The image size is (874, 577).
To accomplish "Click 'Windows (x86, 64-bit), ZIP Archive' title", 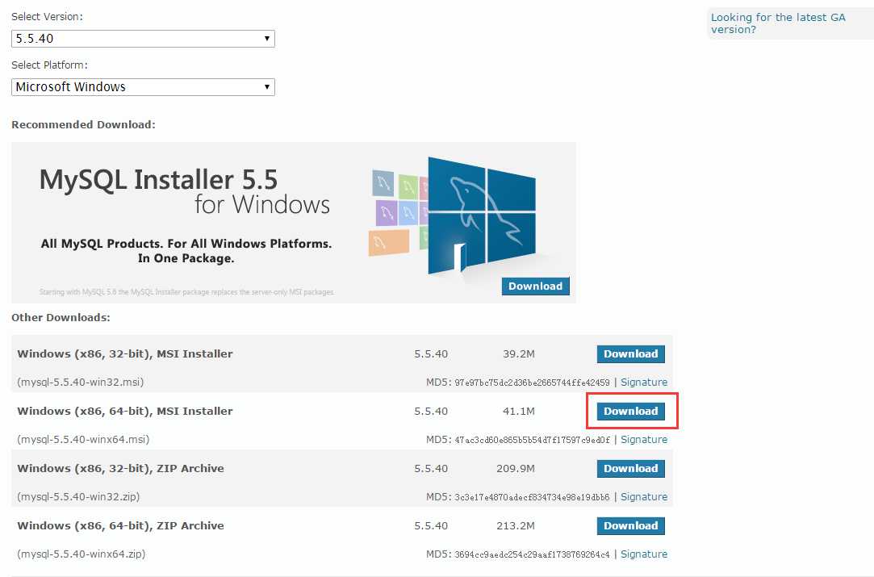I will click(120, 525).
